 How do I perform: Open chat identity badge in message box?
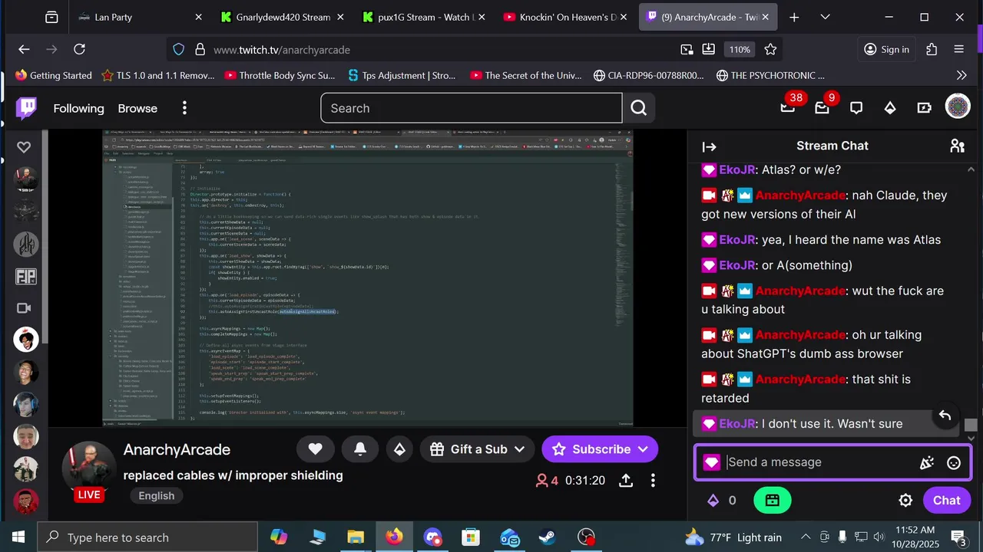[711, 462]
